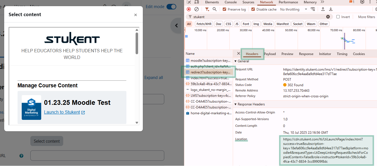Click the stukent filter input field

point(259,17)
